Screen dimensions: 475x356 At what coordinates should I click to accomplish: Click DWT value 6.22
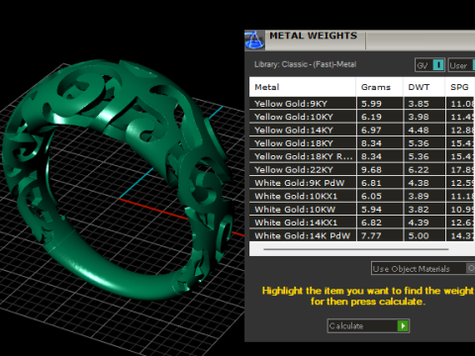(419, 169)
